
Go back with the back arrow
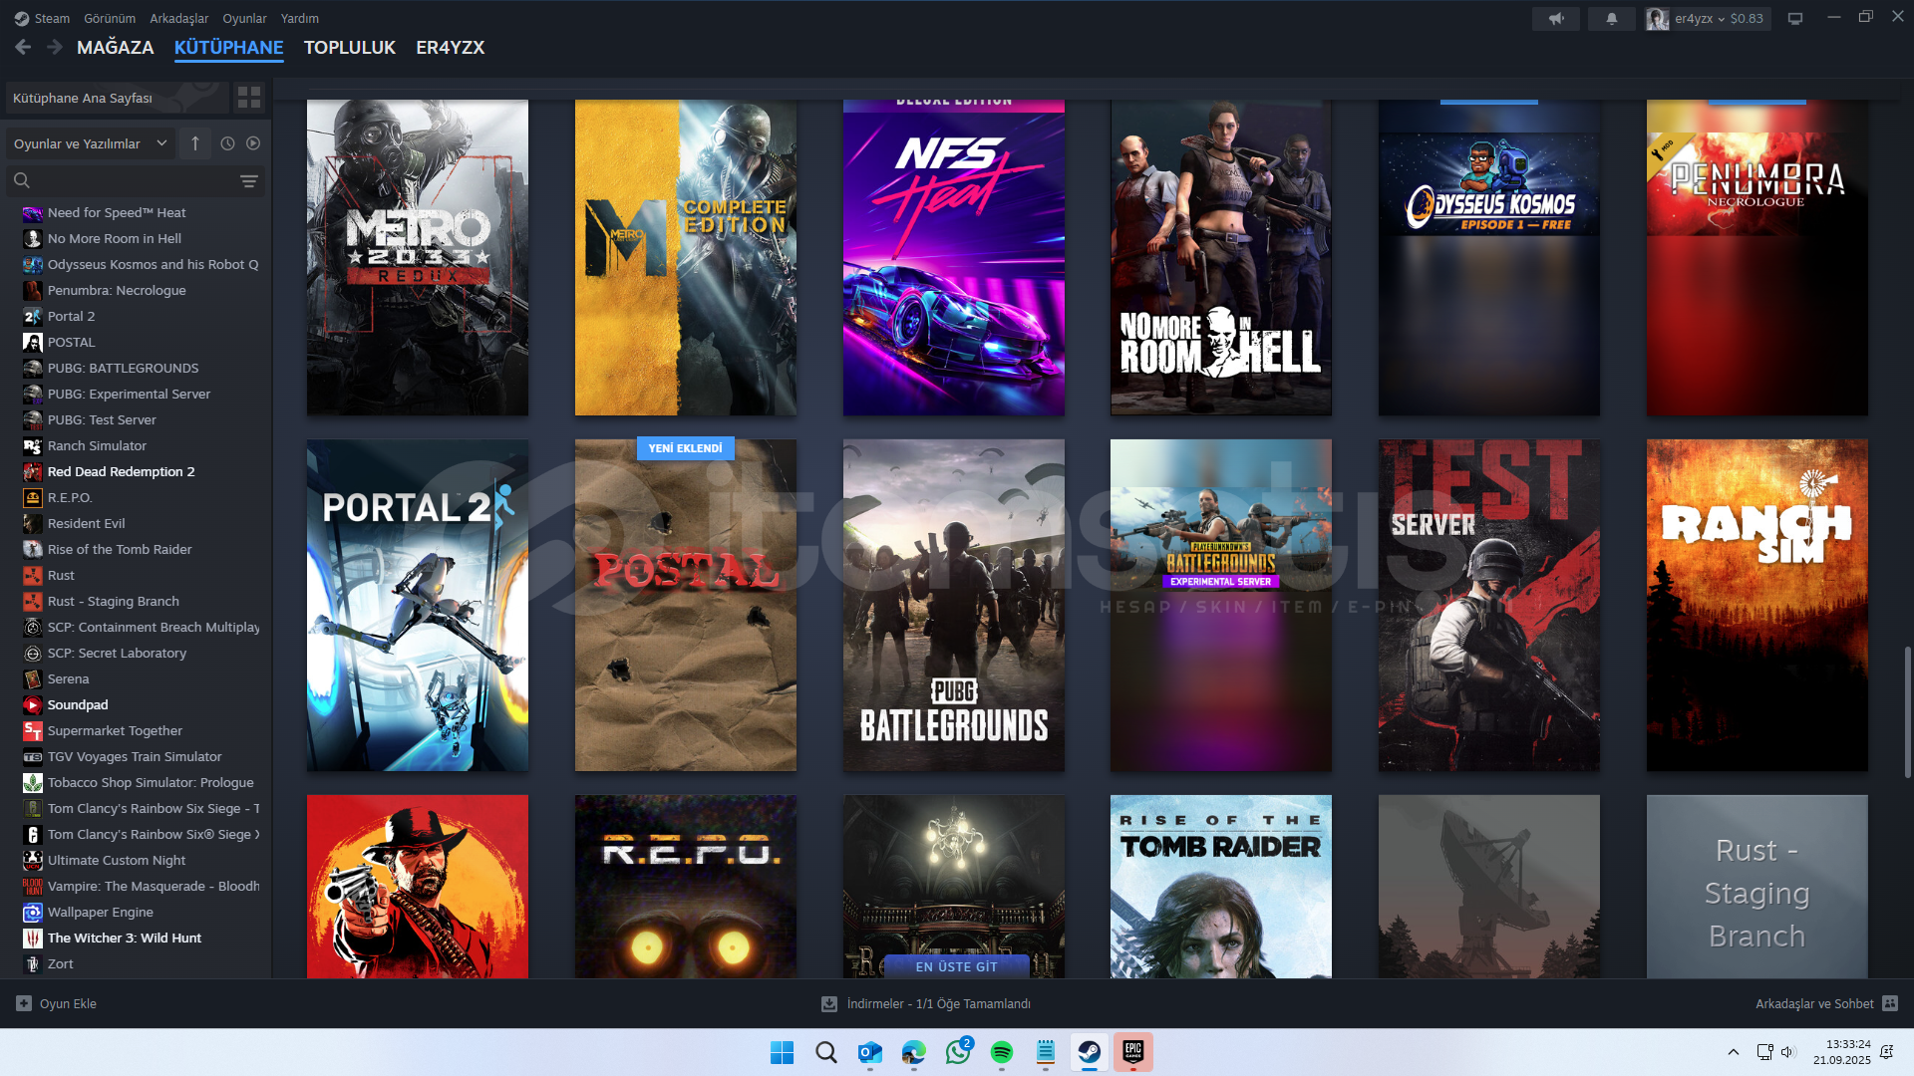pos(23,47)
